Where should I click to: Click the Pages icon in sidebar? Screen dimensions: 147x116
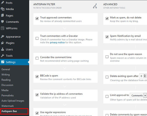point(2,15)
